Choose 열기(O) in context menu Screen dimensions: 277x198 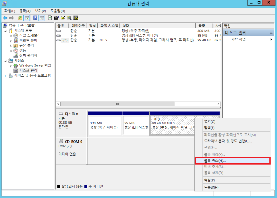point(233,122)
